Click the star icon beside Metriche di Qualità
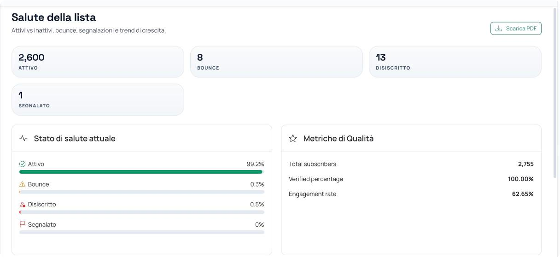The image size is (560, 258). coord(293,138)
